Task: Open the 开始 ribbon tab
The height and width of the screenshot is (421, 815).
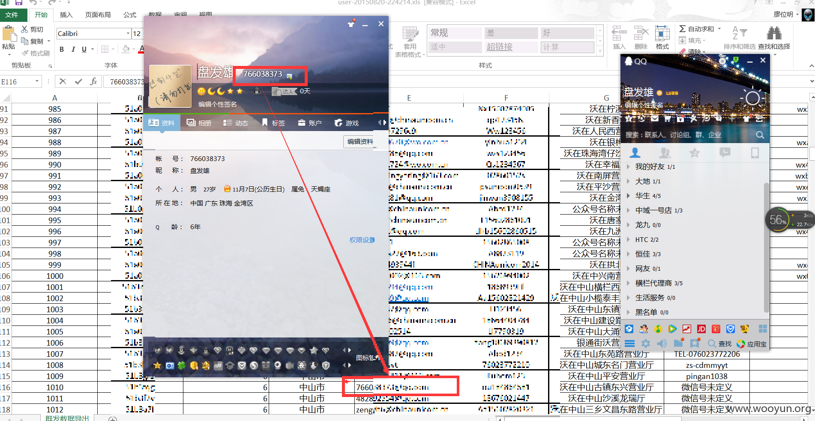Action: (x=41, y=15)
